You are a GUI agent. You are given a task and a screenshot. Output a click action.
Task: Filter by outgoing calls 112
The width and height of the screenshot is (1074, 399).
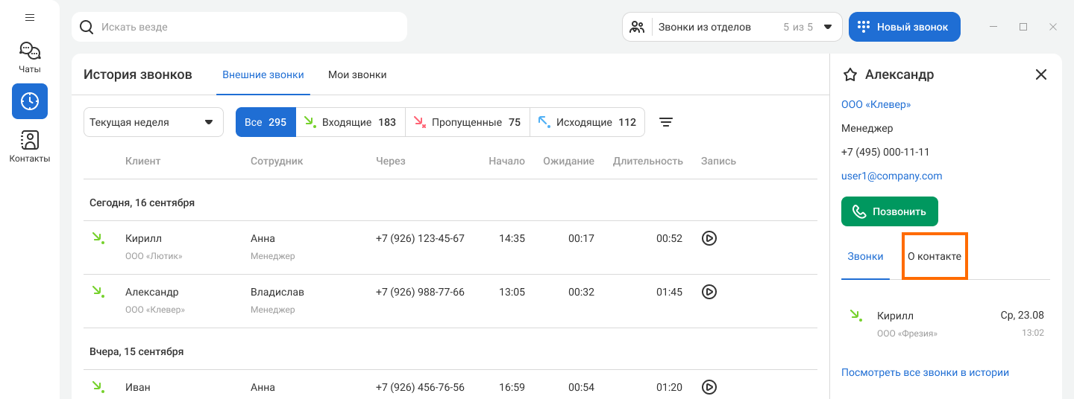587,122
